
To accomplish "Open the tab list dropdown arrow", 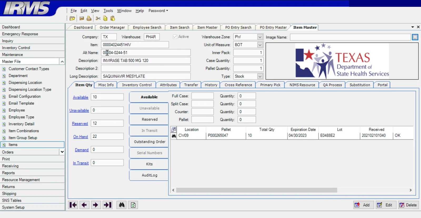I will 412,27.
